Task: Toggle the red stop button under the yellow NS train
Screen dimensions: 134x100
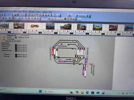Action: click(x=68, y=31)
